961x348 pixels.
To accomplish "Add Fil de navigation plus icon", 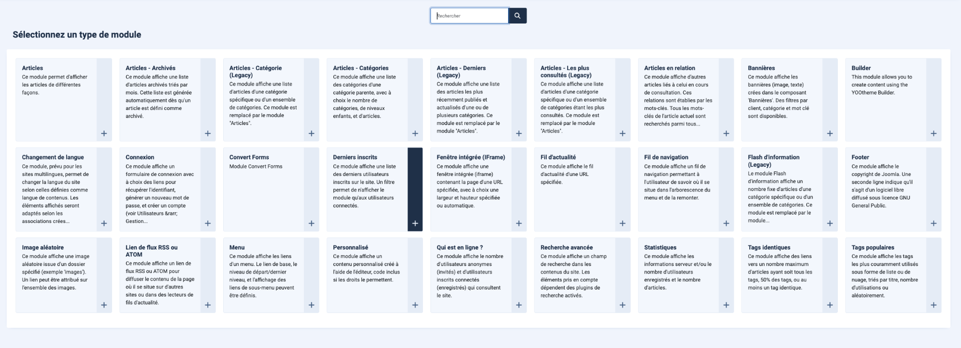I will [x=726, y=223].
